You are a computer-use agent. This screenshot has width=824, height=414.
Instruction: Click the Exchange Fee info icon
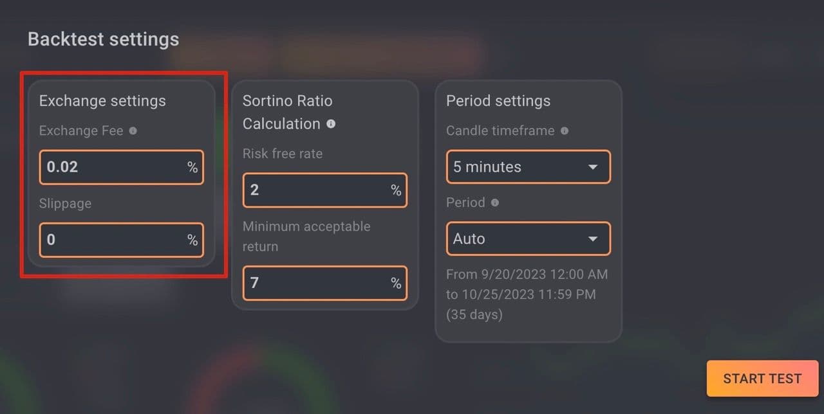(133, 130)
